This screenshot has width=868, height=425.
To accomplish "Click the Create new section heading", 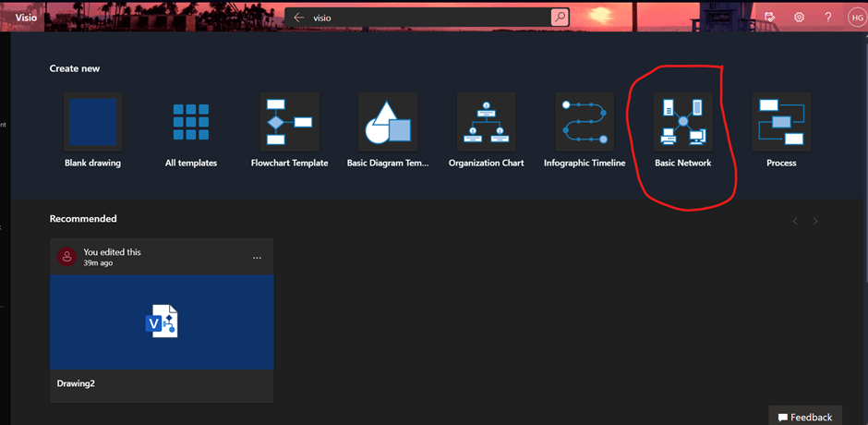I will click(x=75, y=68).
